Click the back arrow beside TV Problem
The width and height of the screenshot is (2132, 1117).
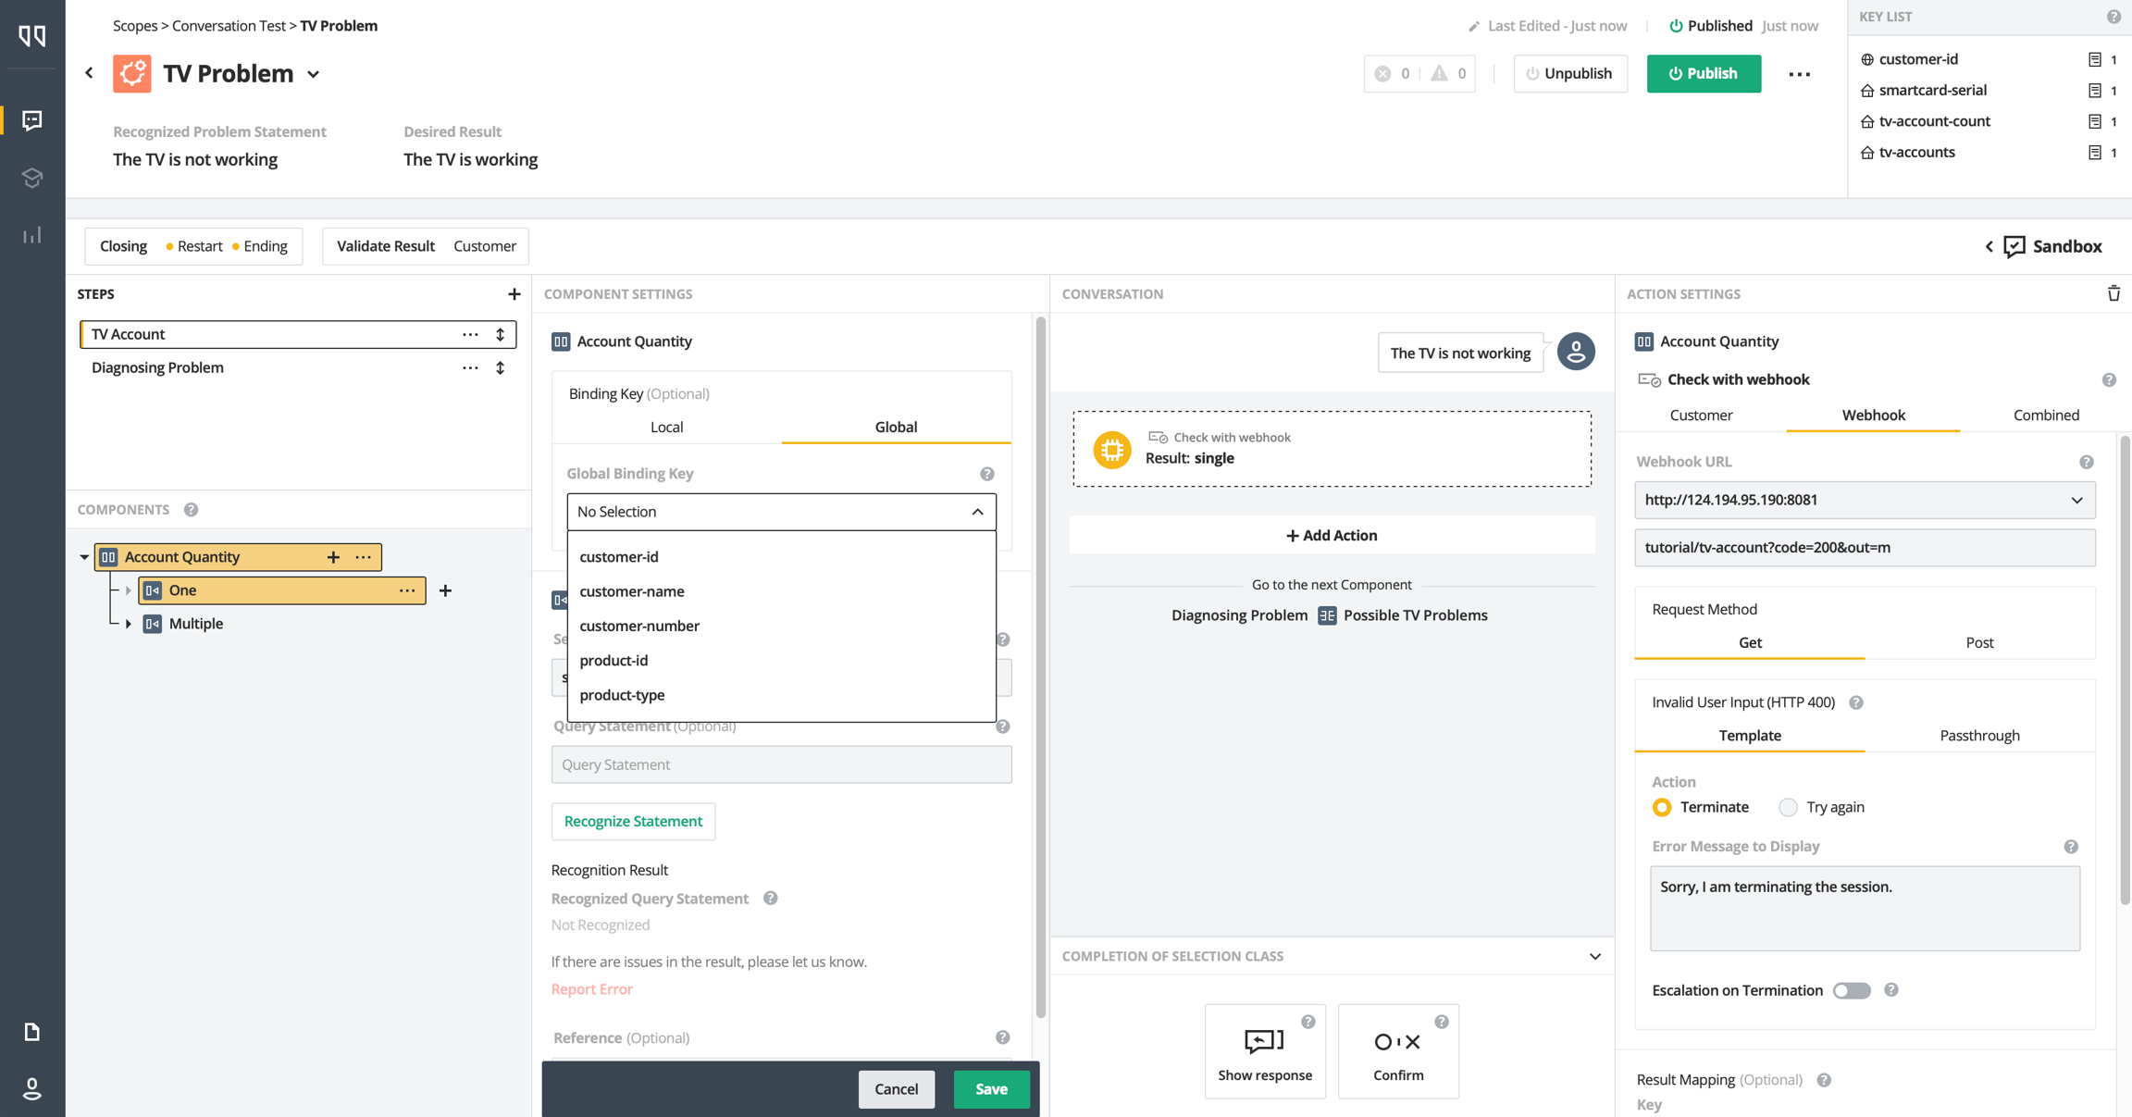(90, 73)
